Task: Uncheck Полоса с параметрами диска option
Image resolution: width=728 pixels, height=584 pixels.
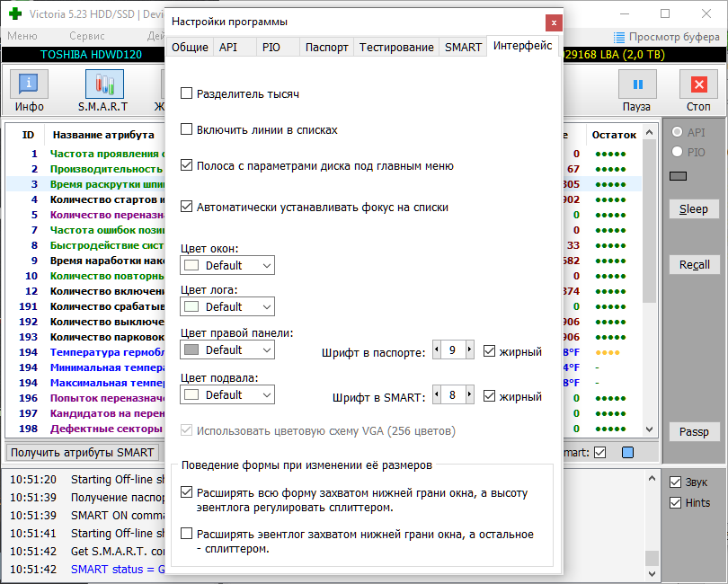Action: (186, 165)
